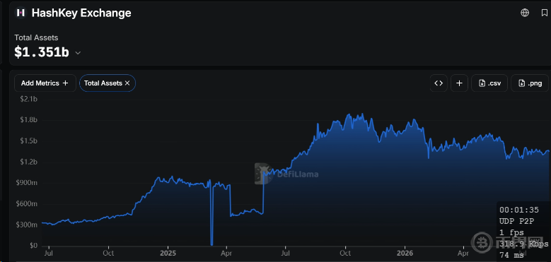Bookmark HashKey Exchange with bookmark icon

pos(545,13)
